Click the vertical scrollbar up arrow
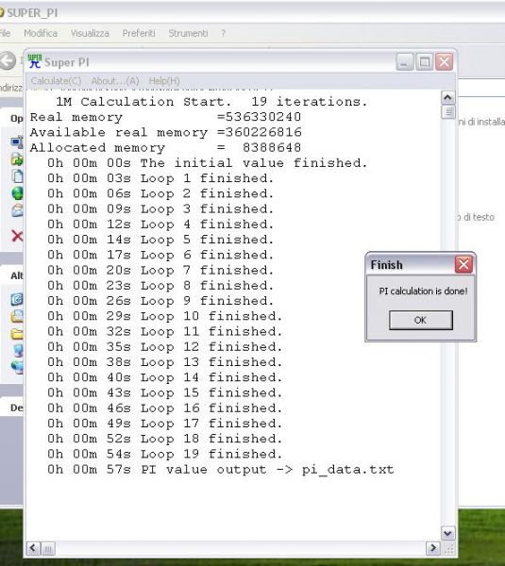 tap(448, 97)
